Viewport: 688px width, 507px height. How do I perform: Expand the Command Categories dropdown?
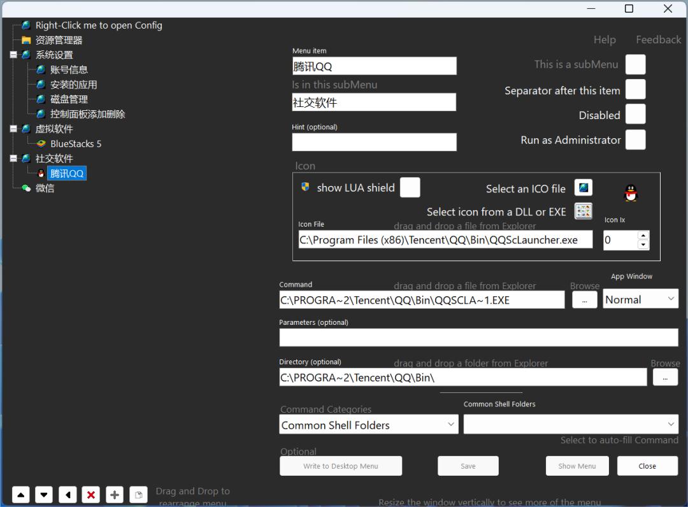click(368, 425)
